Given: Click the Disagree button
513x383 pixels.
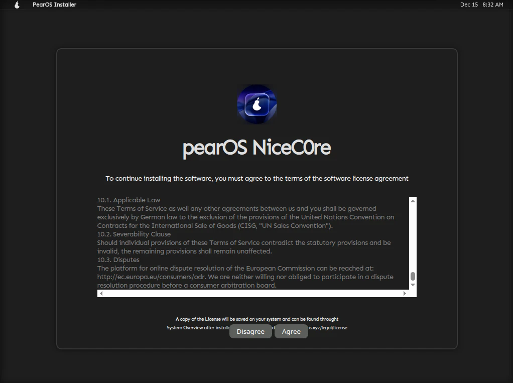Looking at the screenshot, I should point(250,331).
